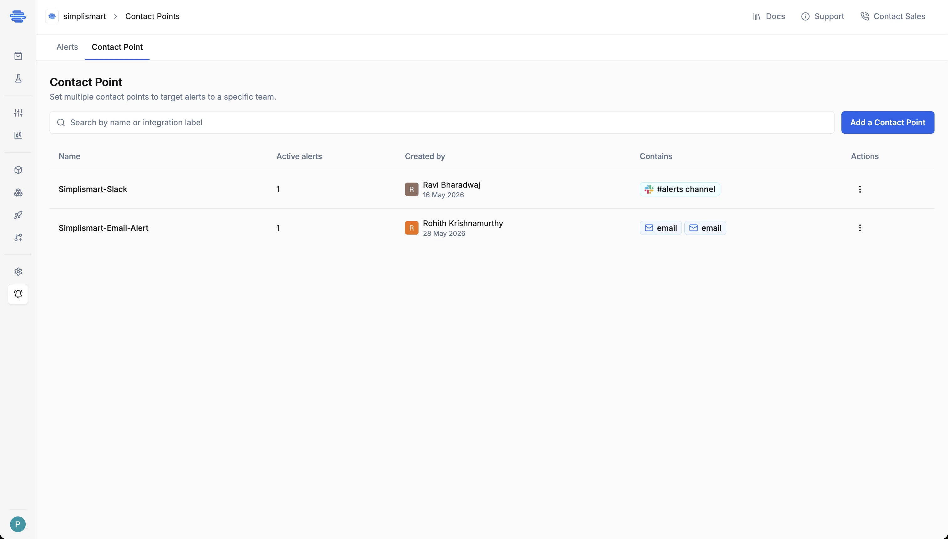This screenshot has height=539, width=948.
Task: Open the stacked cubes icon in the sidebar
Action: point(18,193)
